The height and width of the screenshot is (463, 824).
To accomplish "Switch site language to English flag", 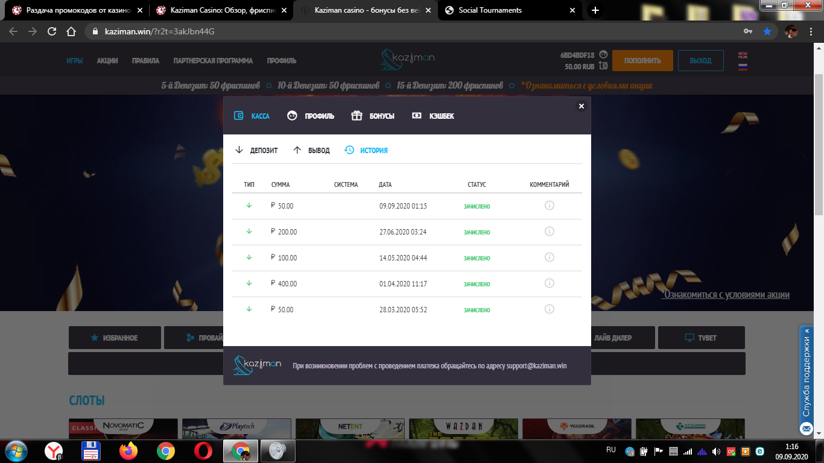I will click(x=743, y=55).
